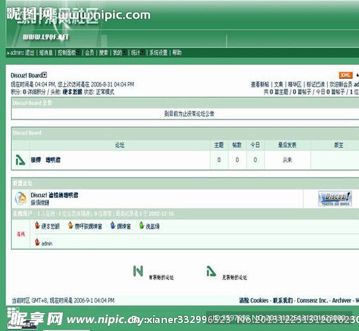Open the dropdown arrow beside Discuz! Board title
Image resolution: width=359 pixels, height=331 pixels.
point(44,75)
